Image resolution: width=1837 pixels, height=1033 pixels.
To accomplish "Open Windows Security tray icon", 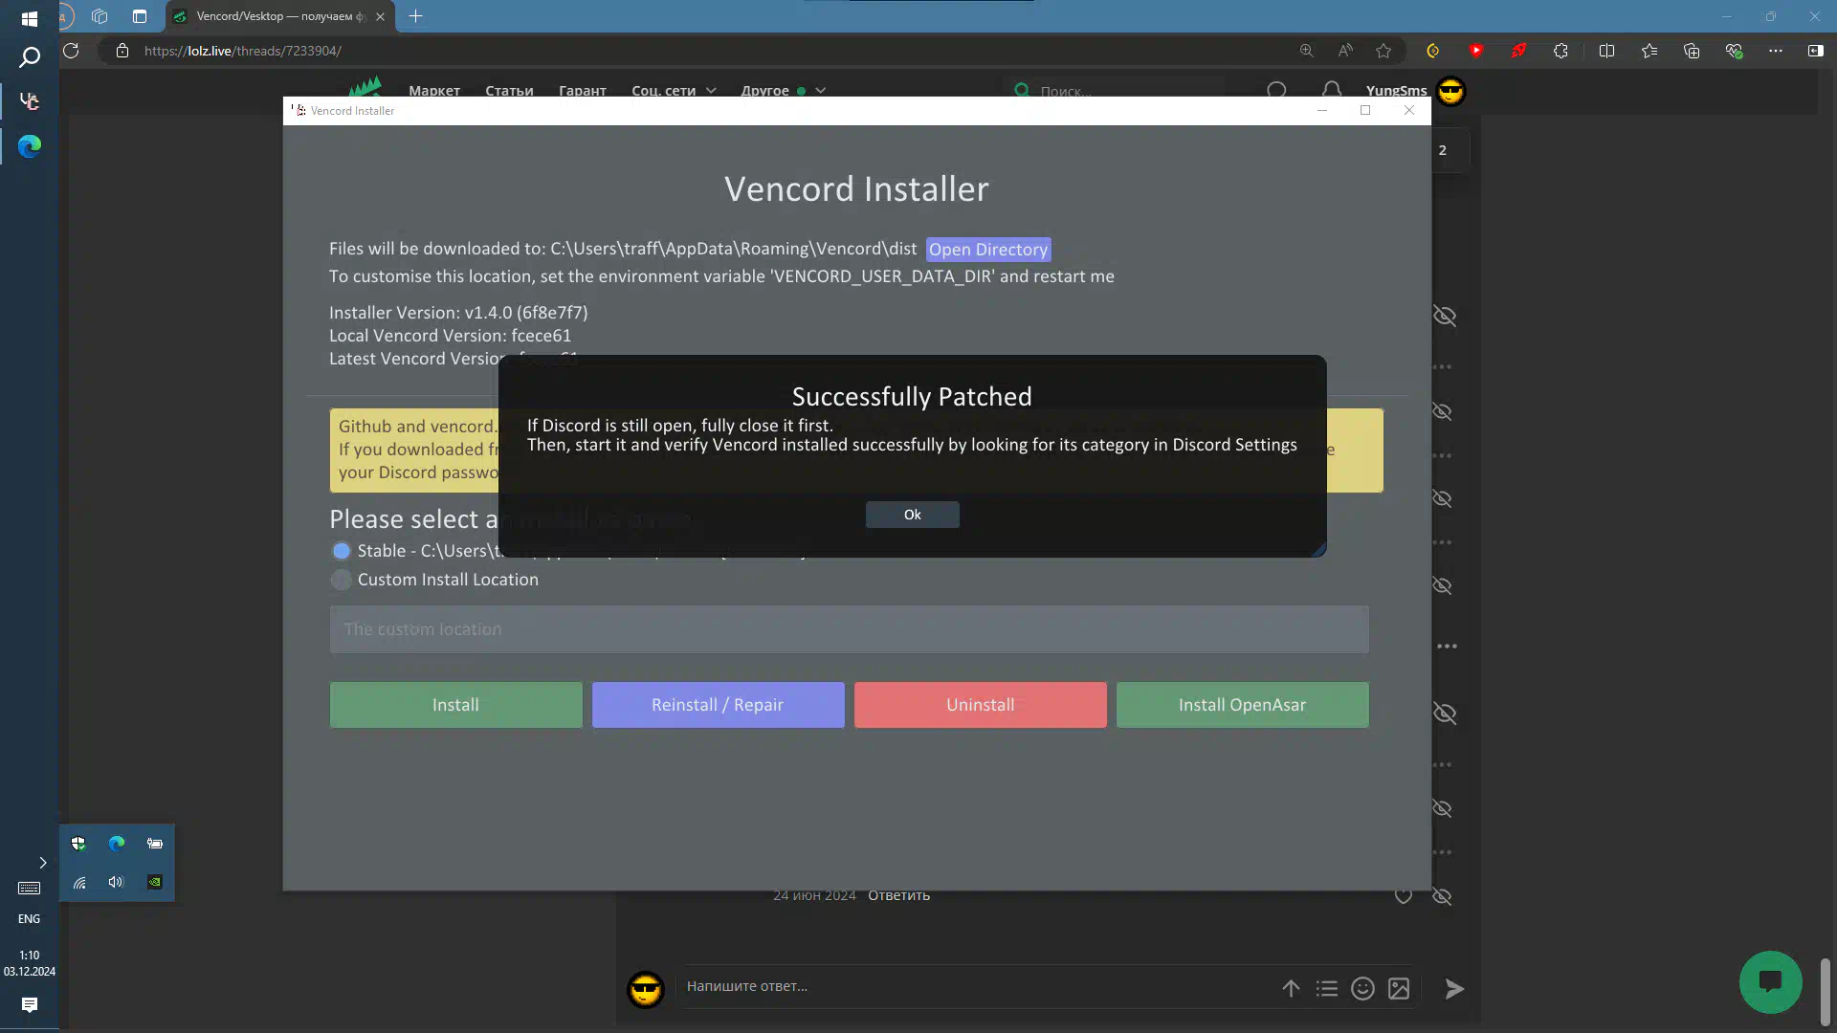I will [78, 844].
